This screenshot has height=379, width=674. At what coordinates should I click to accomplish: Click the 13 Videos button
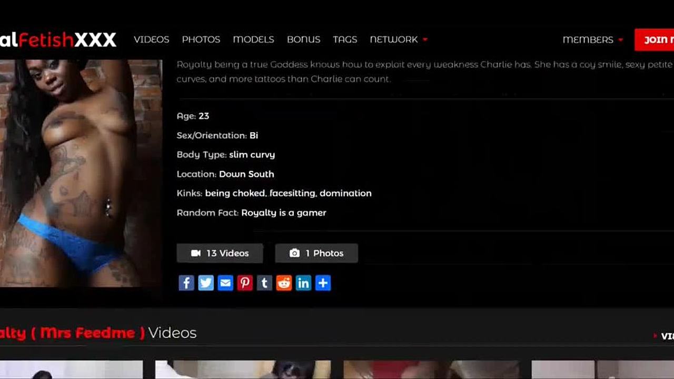pyautogui.click(x=220, y=253)
